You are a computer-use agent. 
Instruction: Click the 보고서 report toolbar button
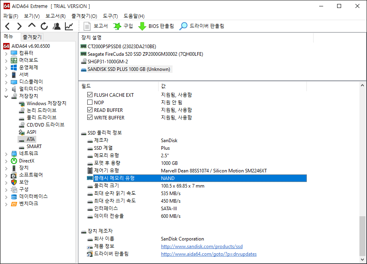point(96,26)
